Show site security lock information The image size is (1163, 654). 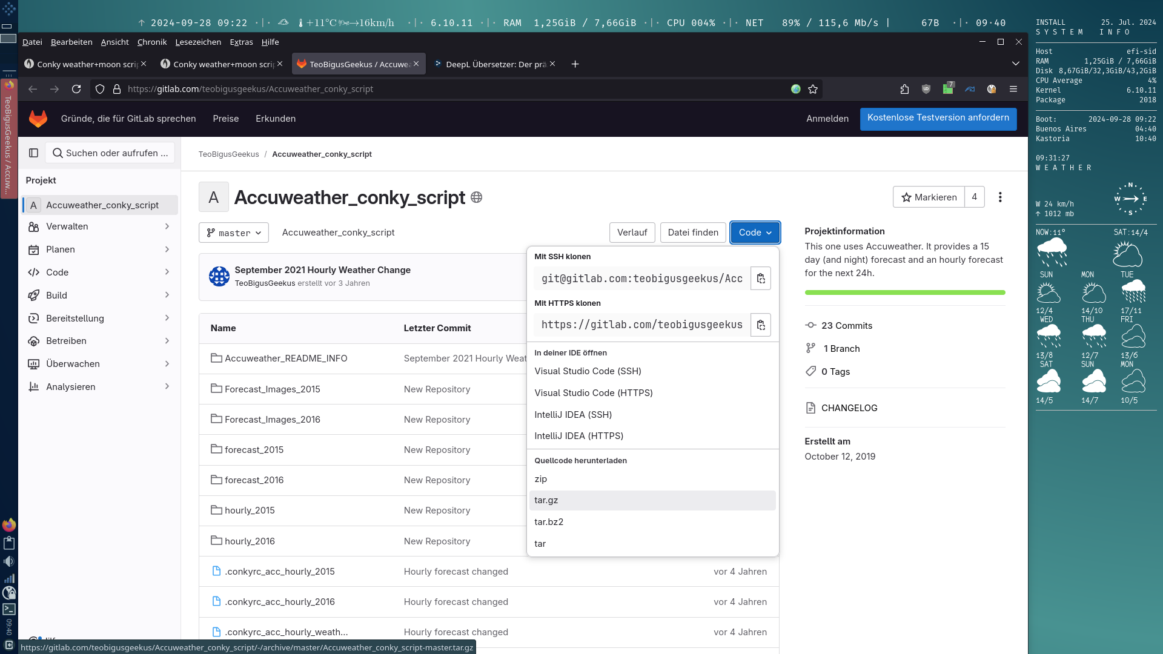click(x=117, y=89)
